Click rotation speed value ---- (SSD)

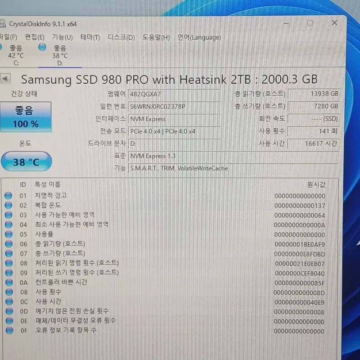314,119
